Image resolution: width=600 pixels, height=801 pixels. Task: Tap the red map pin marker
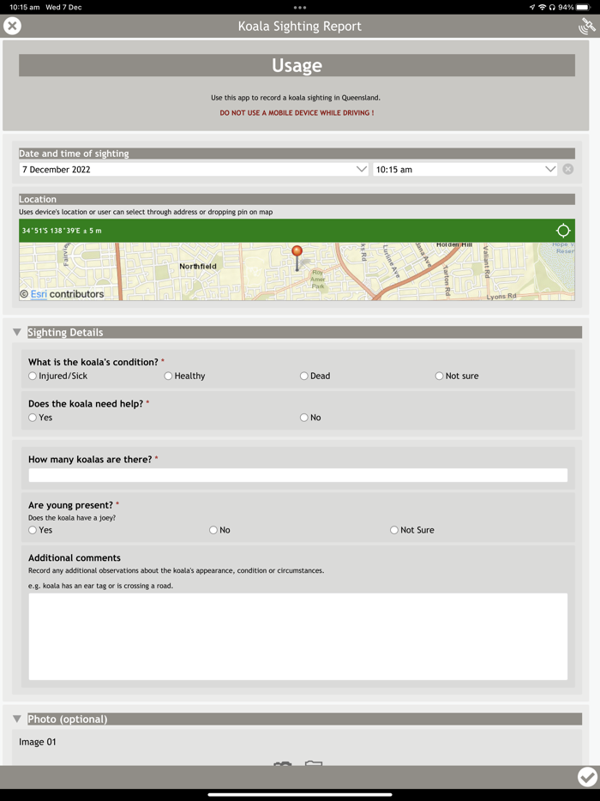(x=297, y=257)
